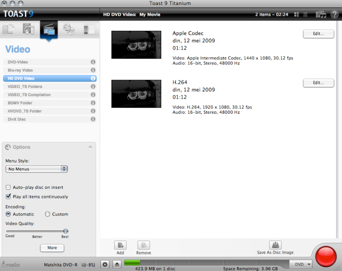Open the Media Browser icon
Viewport: 342px width, 271px height.
(321, 15)
